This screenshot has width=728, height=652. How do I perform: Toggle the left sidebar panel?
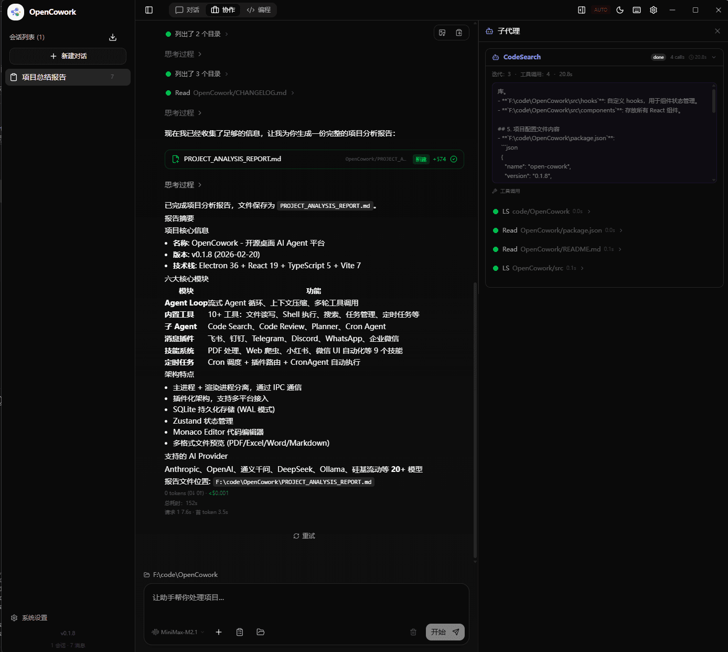149,10
